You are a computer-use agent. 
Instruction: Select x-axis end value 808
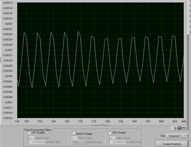[x=184, y=122]
